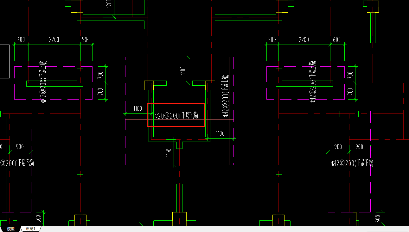The image size is (409, 232).
Task: Switch to the 模型 tab
Action: [x=11, y=229]
